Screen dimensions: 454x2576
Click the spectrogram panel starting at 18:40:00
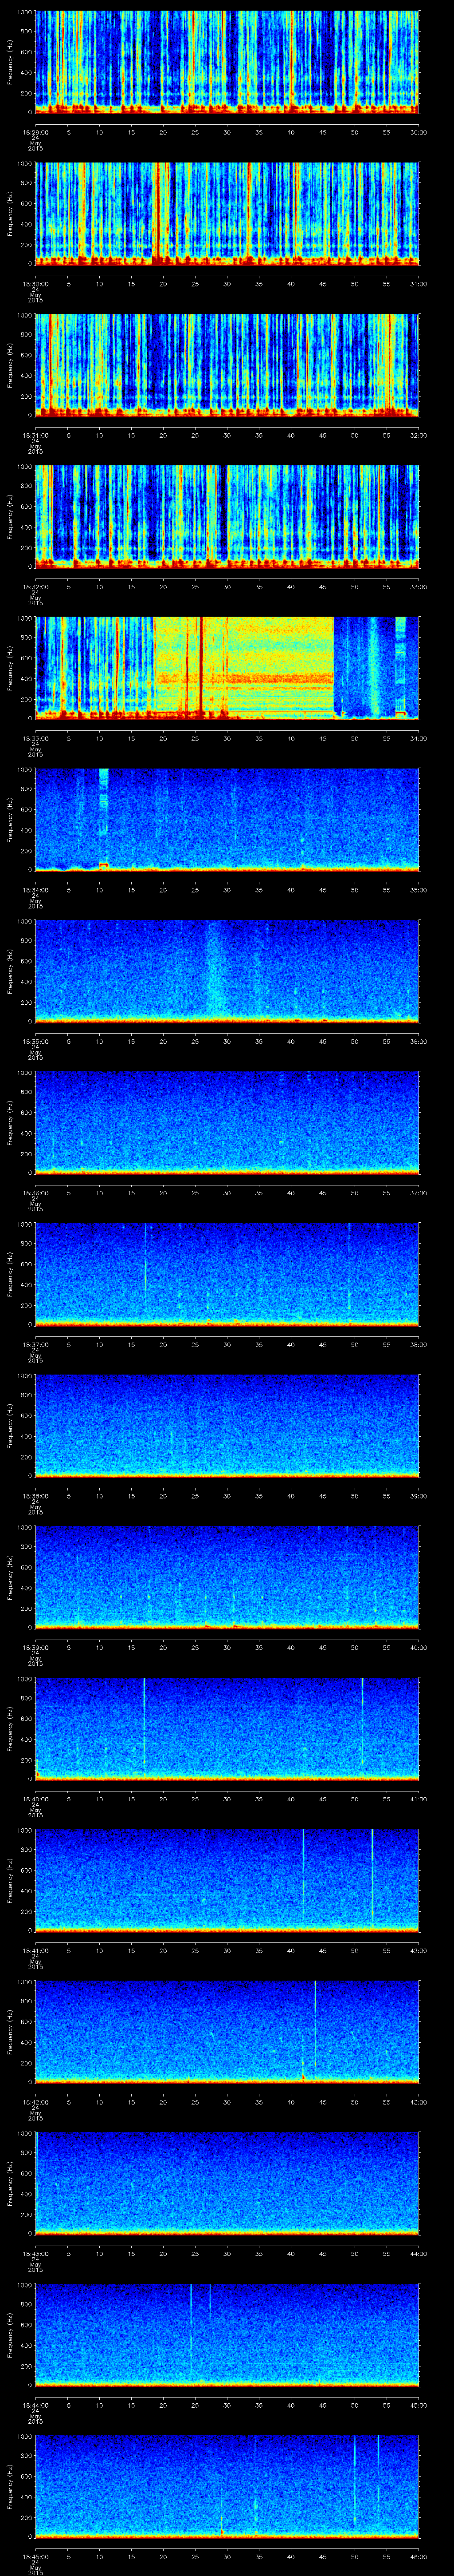tap(227, 1728)
